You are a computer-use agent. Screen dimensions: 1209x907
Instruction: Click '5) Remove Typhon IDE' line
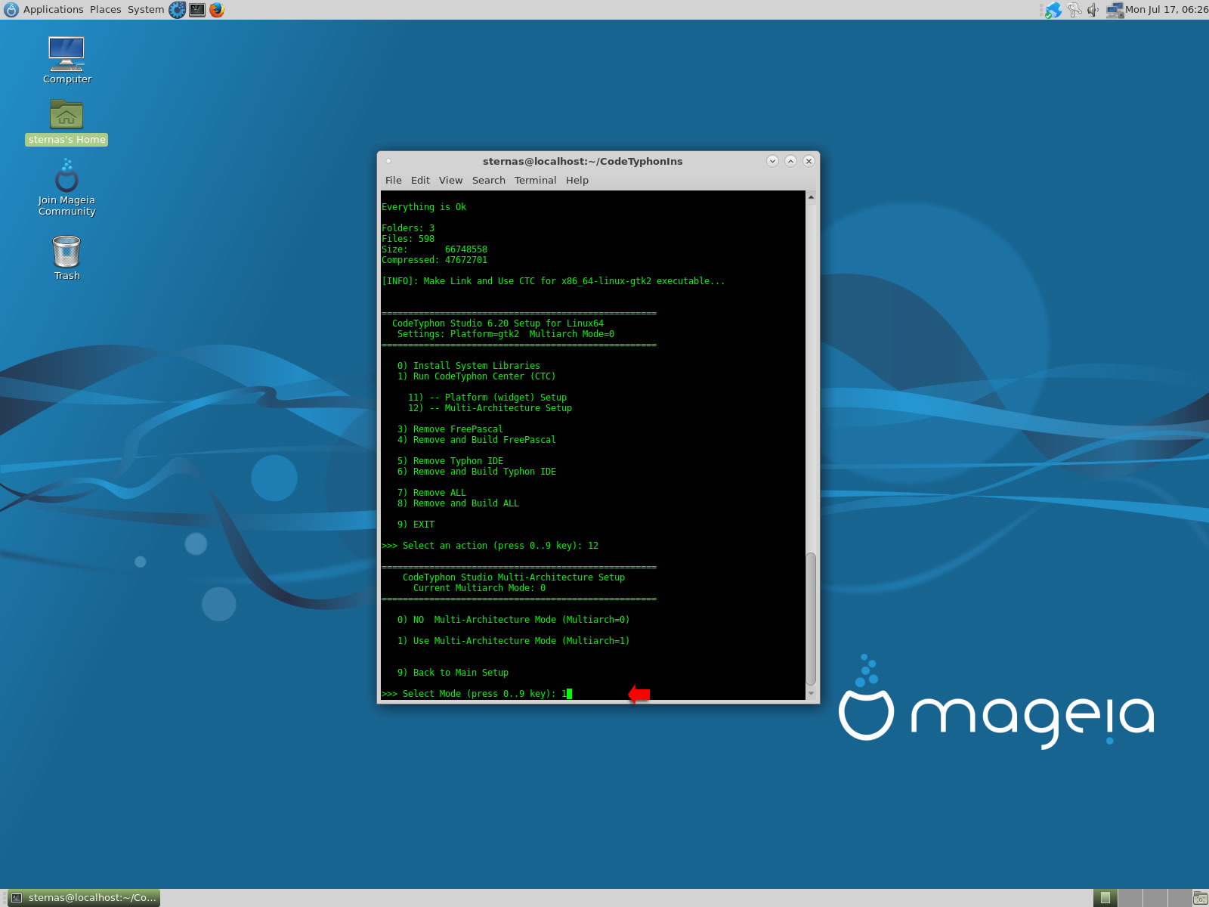tap(450, 461)
